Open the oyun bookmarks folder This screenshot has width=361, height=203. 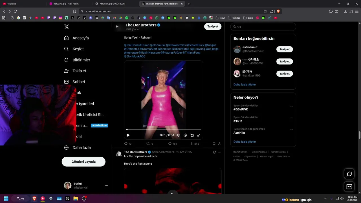pyautogui.click(x=248, y=18)
